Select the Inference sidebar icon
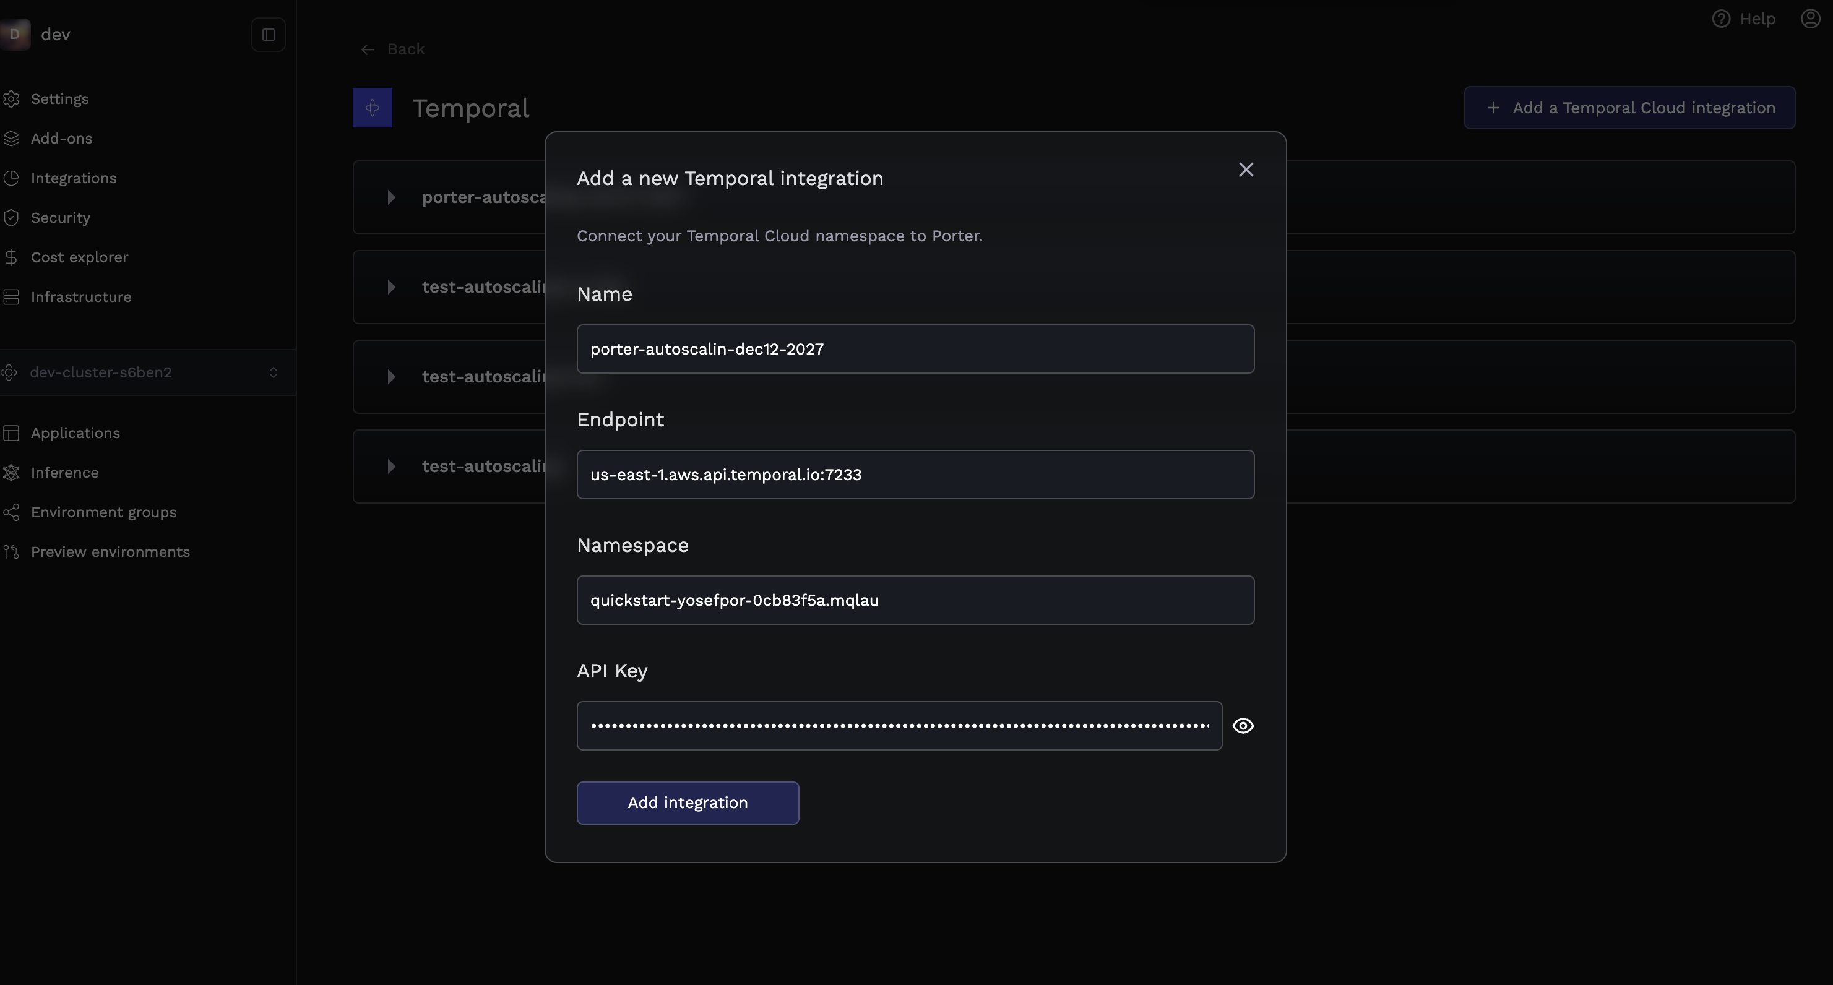Viewport: 1833px width, 985px height. pos(11,472)
